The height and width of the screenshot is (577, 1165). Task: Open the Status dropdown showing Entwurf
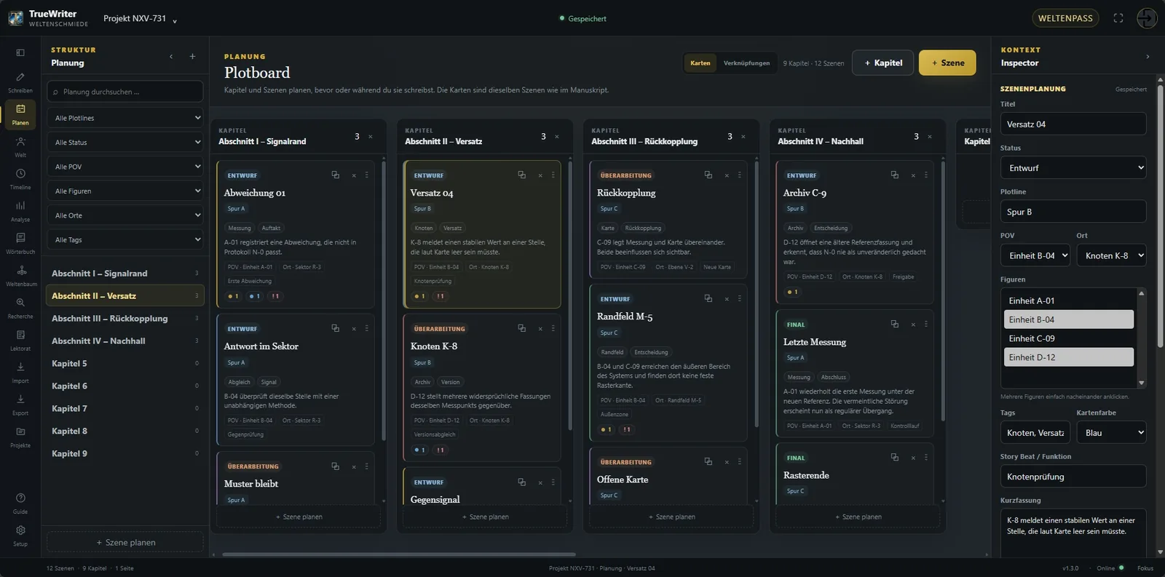1073,168
